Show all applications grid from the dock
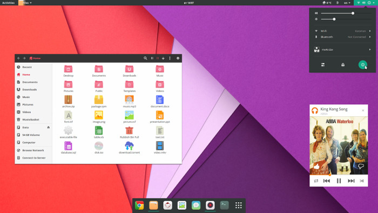The height and width of the screenshot is (213, 378). 239,205
